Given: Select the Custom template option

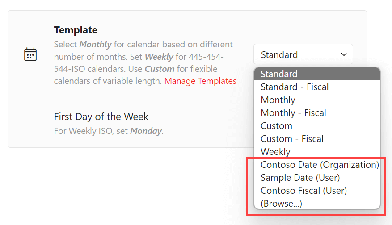Looking at the screenshot, I should [x=317, y=126].
